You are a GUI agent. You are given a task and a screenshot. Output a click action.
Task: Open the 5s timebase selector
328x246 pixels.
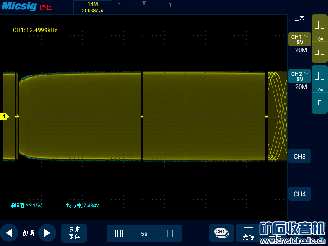pos(144,234)
